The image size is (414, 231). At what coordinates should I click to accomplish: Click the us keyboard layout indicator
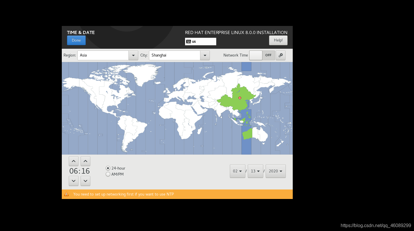pos(201,42)
